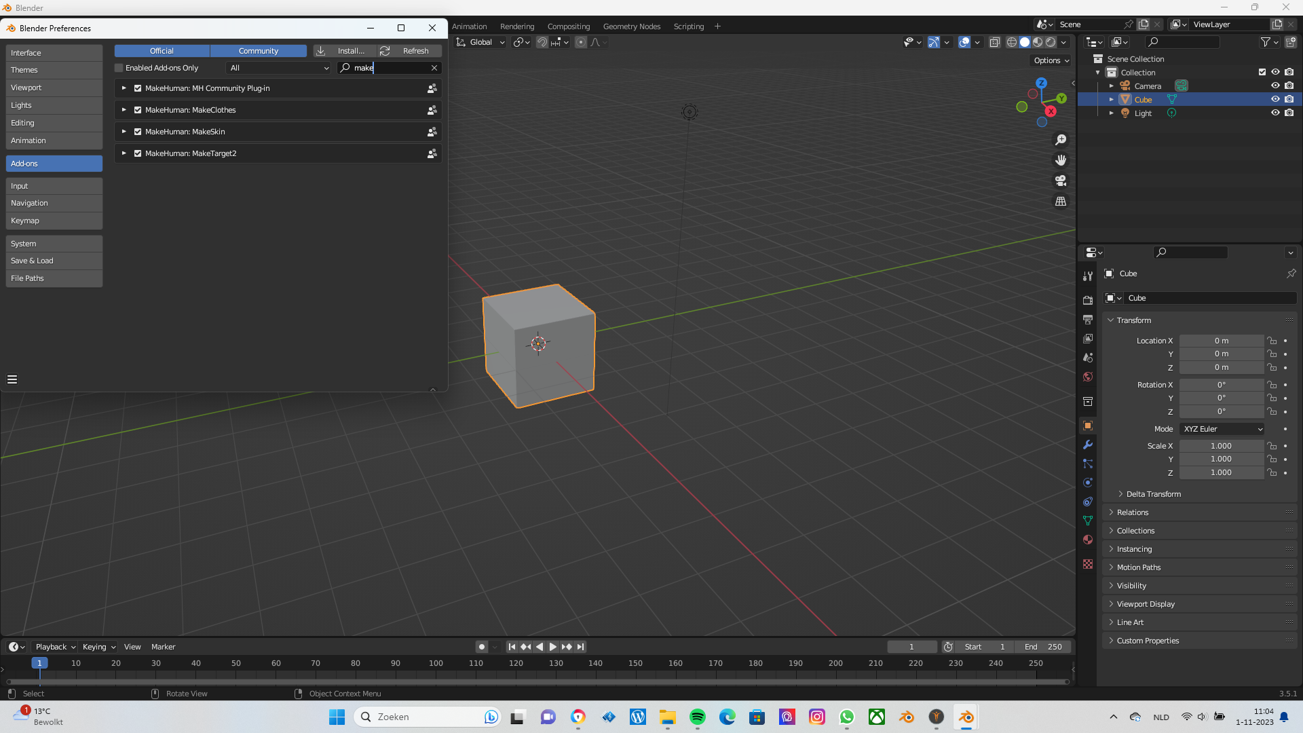Disable the MakeHuman: MakeClothes add-on
The height and width of the screenshot is (733, 1303).
[138, 110]
